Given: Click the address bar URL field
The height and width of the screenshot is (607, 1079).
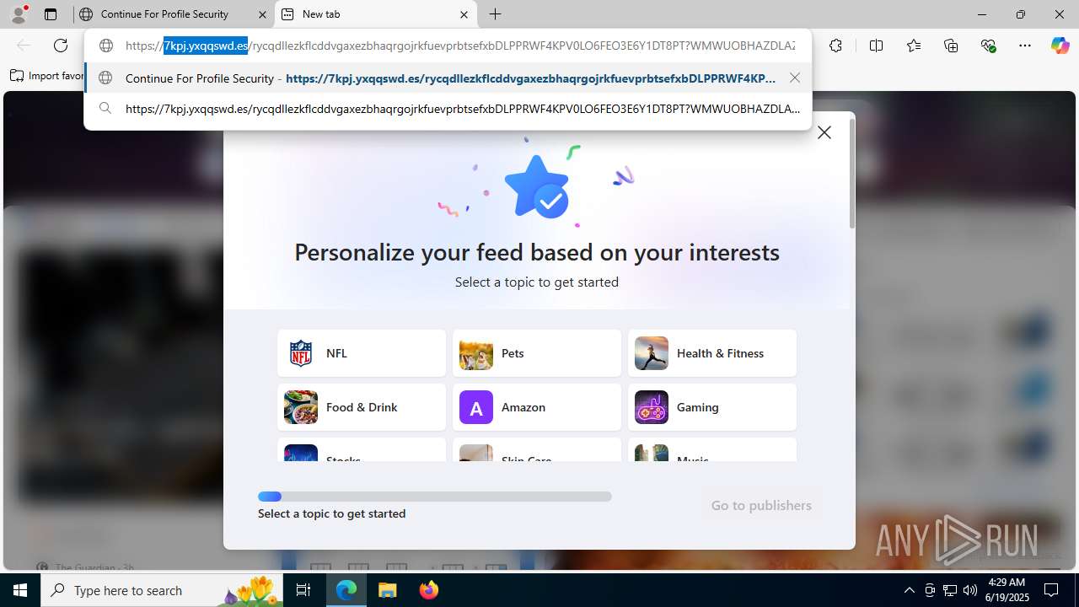Looking at the screenshot, I should tap(459, 46).
